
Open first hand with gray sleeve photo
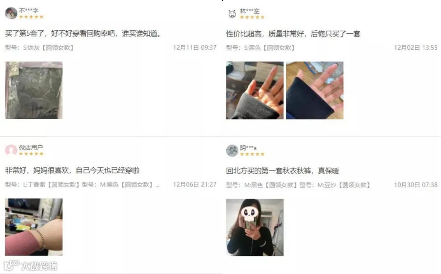click(255, 90)
